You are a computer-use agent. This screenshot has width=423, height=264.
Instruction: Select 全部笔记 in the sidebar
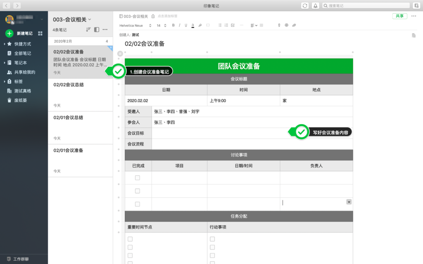click(22, 53)
